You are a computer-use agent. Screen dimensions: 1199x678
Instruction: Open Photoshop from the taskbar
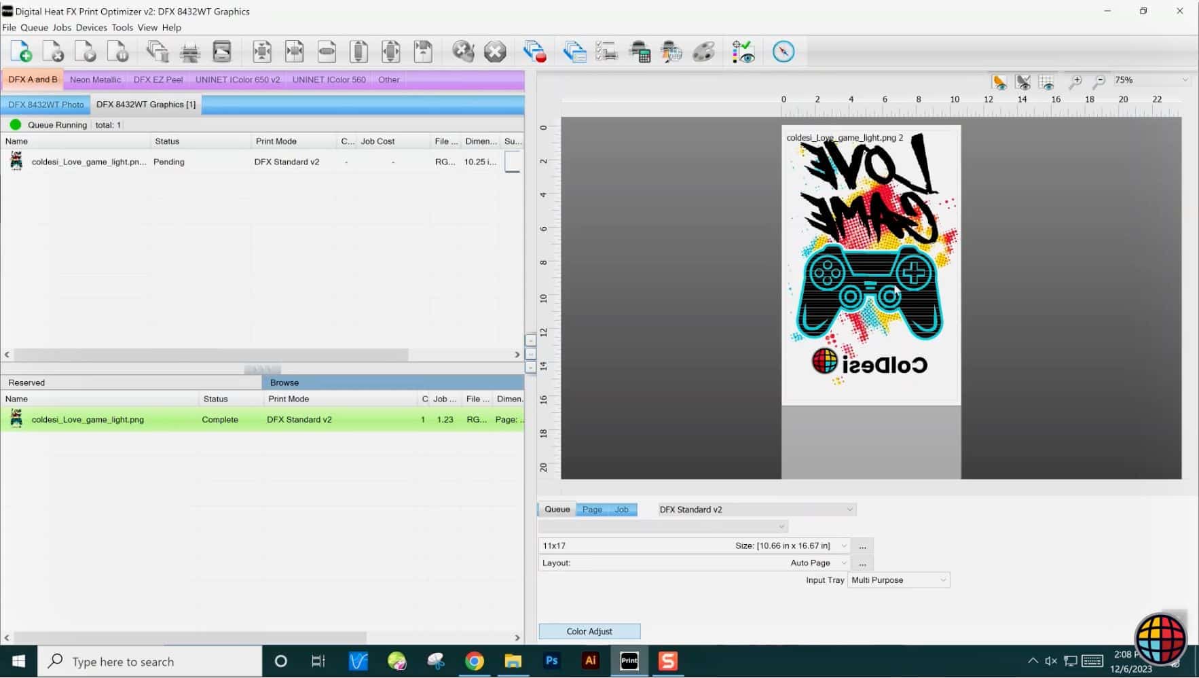point(551,661)
